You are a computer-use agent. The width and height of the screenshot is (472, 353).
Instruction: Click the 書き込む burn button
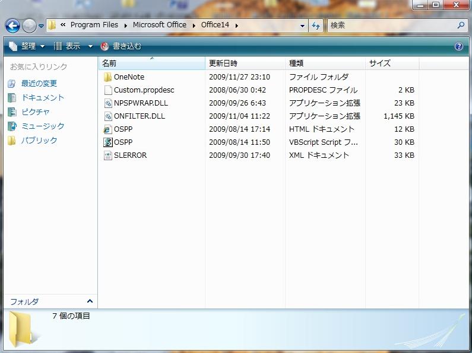pyautogui.click(x=121, y=46)
